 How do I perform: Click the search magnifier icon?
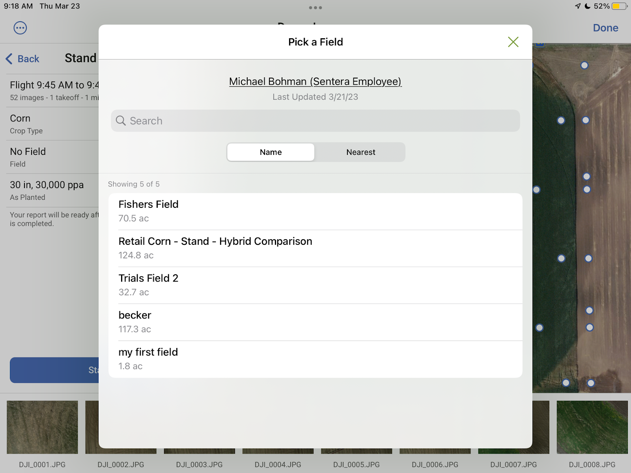pos(121,121)
